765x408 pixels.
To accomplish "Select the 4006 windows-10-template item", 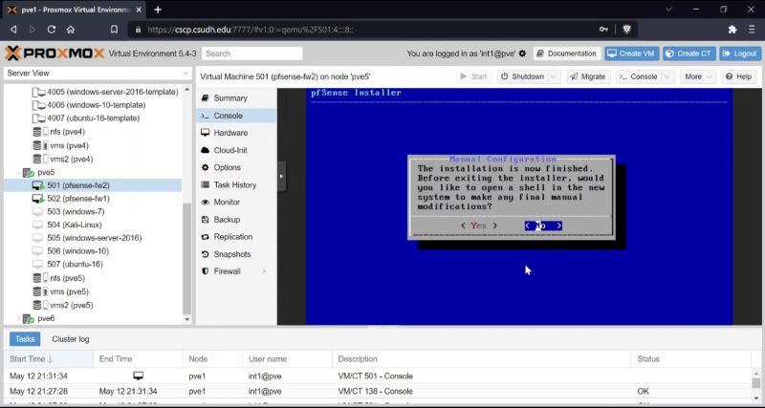I will [89, 105].
